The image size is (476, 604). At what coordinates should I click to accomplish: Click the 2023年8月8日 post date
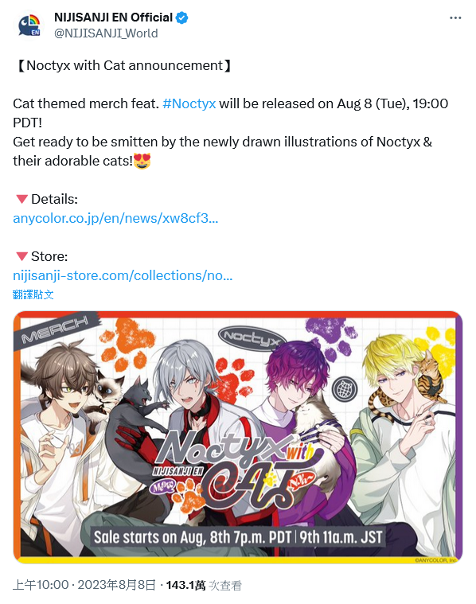116,585
